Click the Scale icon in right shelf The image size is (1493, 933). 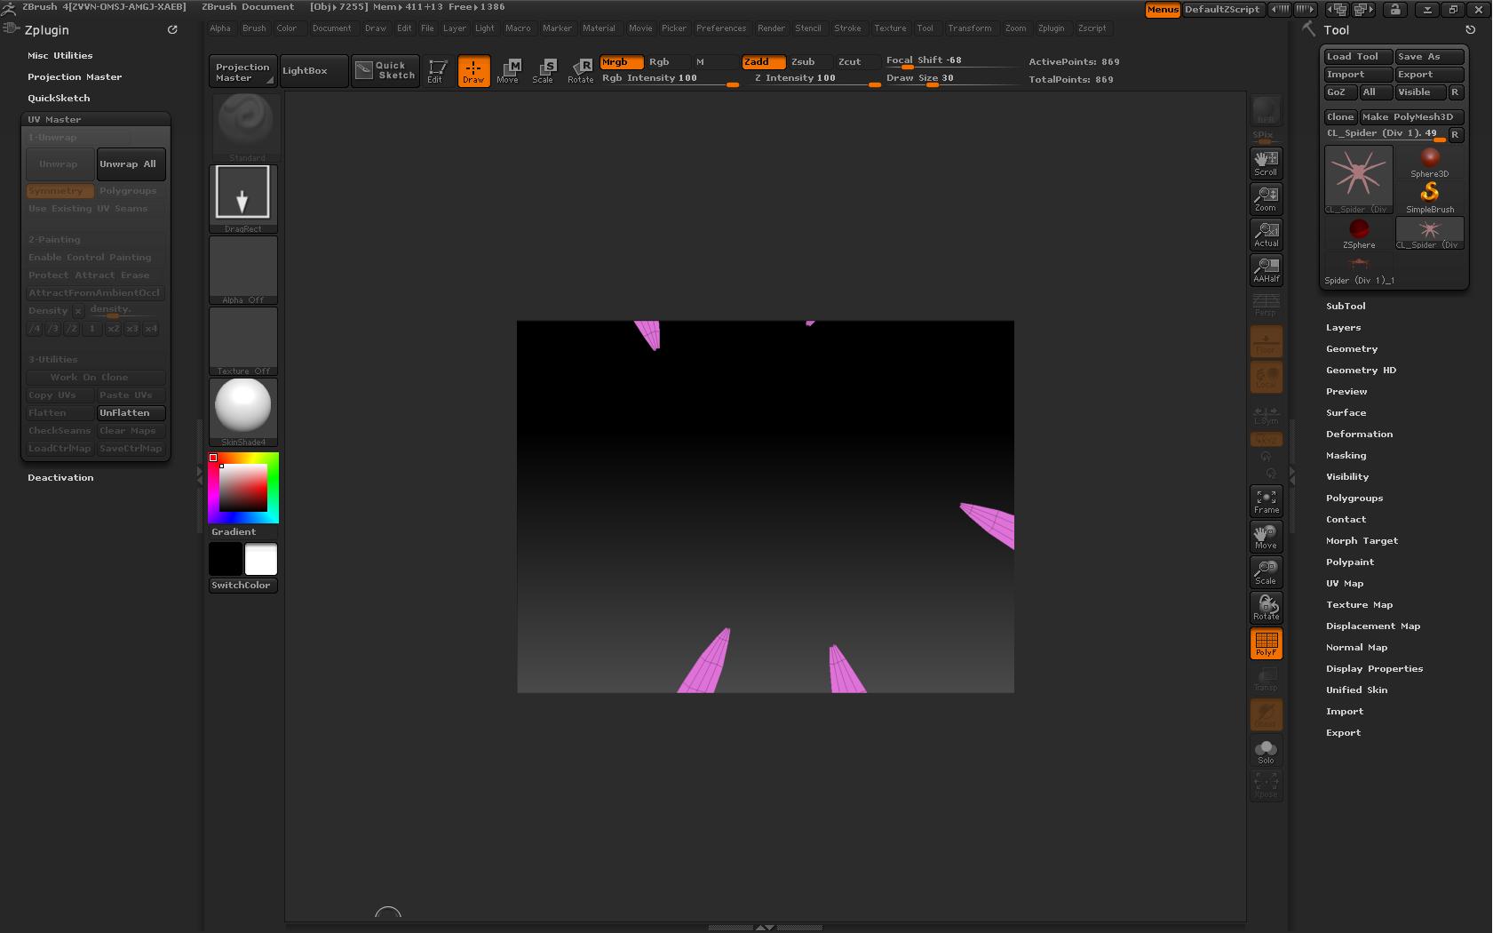point(1267,572)
